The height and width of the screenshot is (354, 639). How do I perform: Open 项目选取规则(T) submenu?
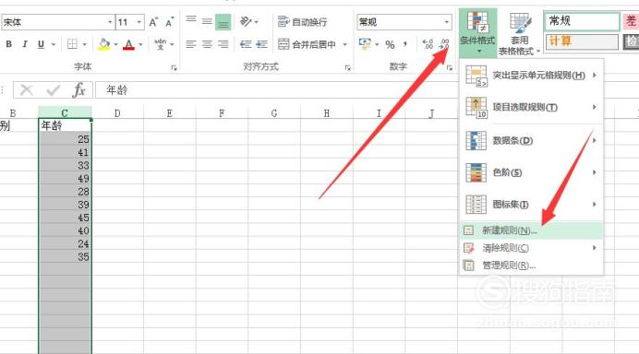pos(531,108)
